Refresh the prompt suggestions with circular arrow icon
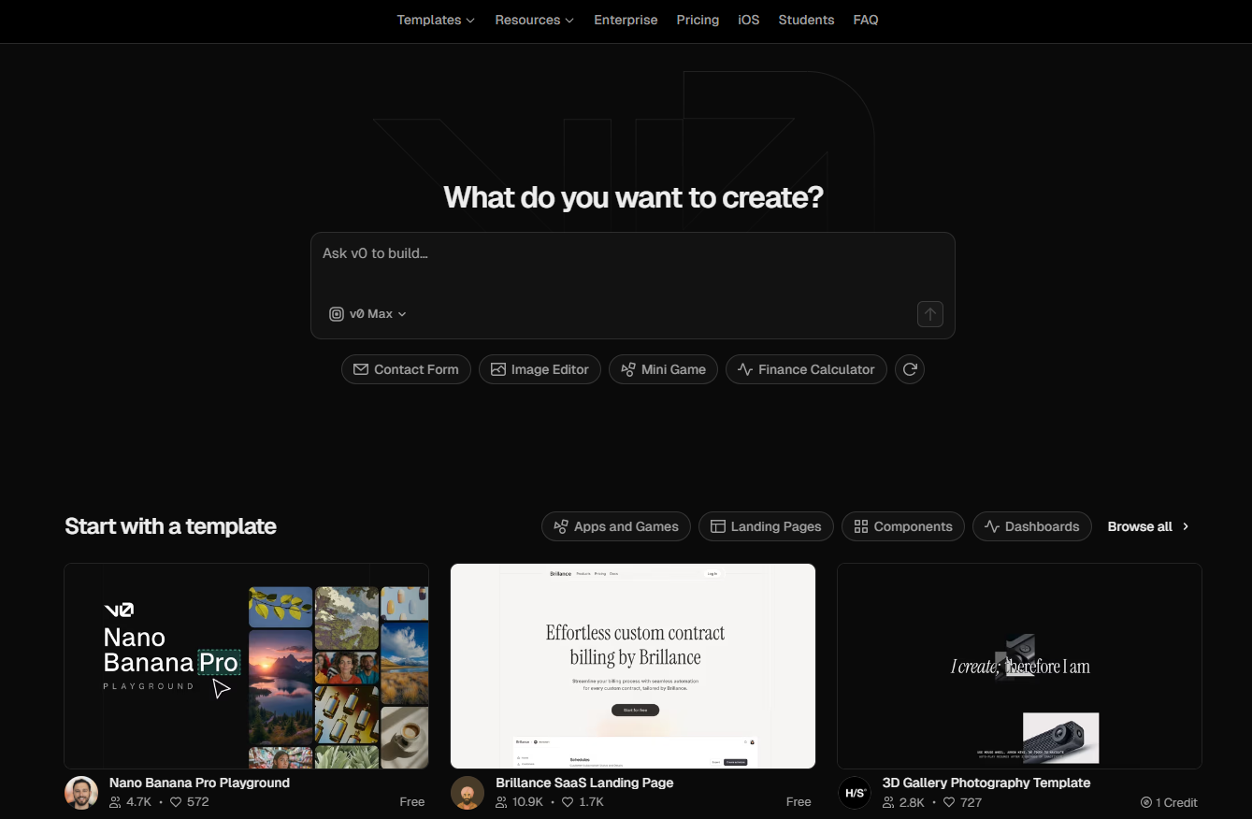The image size is (1252, 819). coord(910,369)
